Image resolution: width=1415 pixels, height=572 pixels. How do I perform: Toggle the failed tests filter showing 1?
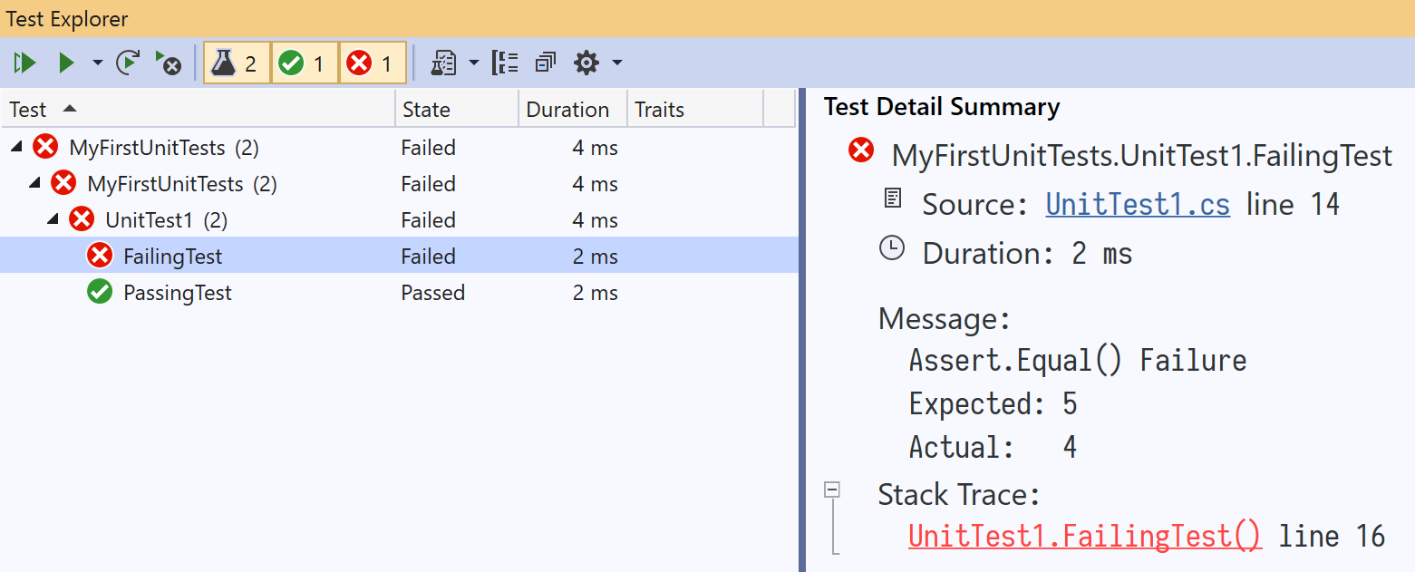pyautogui.click(x=373, y=63)
